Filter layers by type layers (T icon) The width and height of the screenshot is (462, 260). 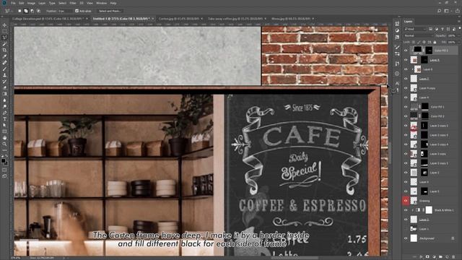pos(442,29)
